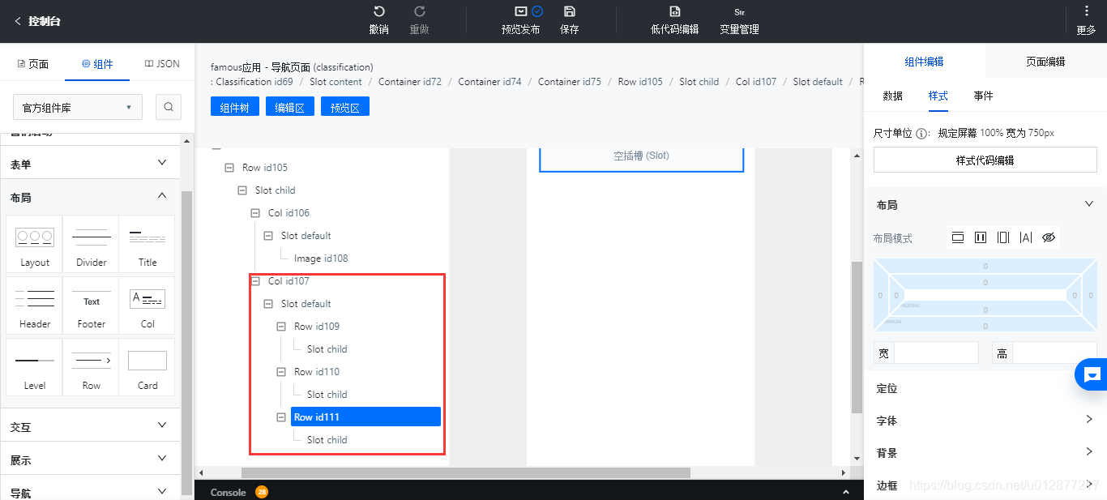Viewport: 1107px width, 500px height.
Task: Add a Divider component
Action: point(92,244)
